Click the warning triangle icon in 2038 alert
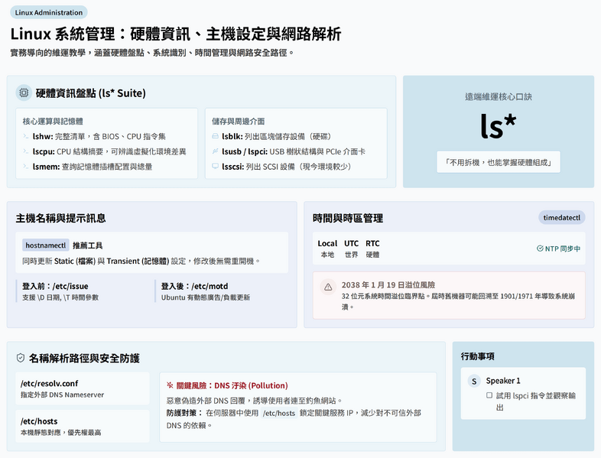601x458 pixels. (x=328, y=287)
